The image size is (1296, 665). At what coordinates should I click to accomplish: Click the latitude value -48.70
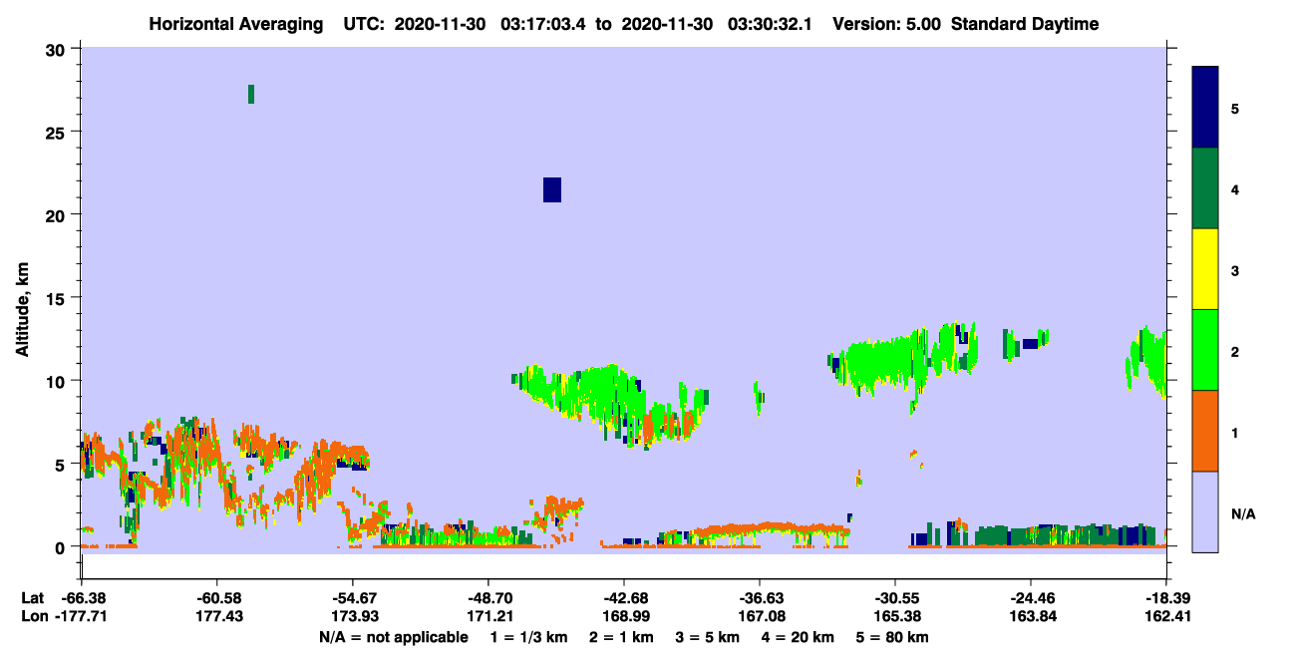click(487, 598)
